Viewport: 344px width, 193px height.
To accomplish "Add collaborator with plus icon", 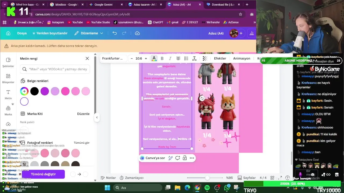I will 241,33.
